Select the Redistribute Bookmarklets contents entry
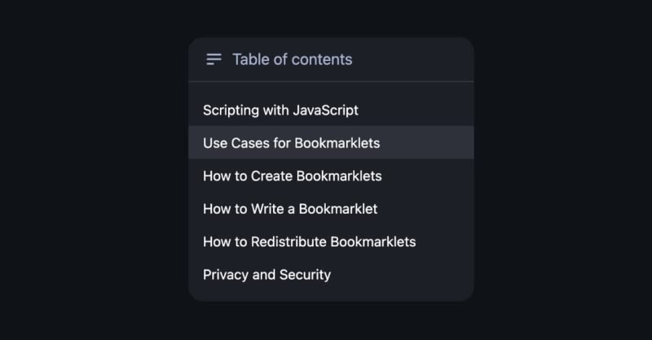This screenshot has height=340, width=652. [x=309, y=242]
